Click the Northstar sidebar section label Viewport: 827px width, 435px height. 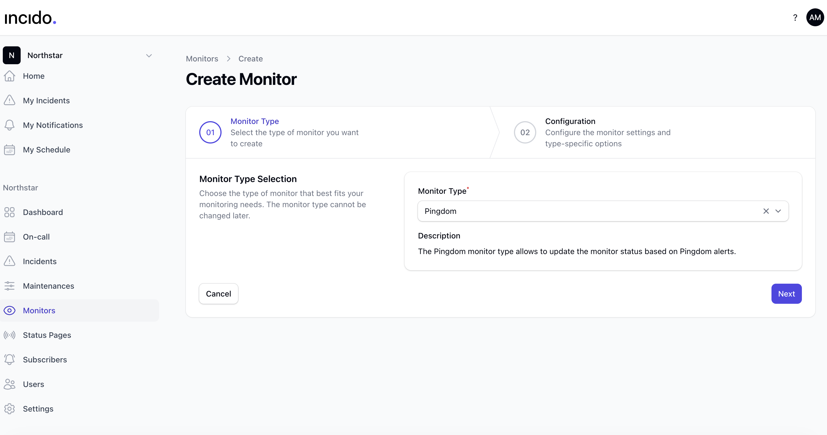[x=21, y=188]
